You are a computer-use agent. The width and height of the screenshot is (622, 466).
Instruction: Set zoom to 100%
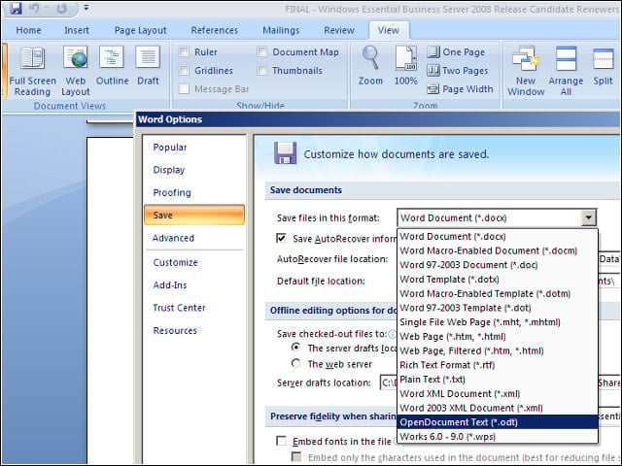406,66
